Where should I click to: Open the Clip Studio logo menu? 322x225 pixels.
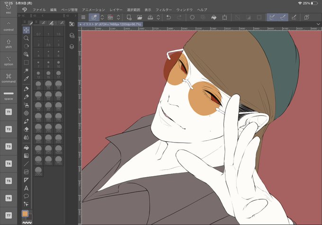point(25,9)
